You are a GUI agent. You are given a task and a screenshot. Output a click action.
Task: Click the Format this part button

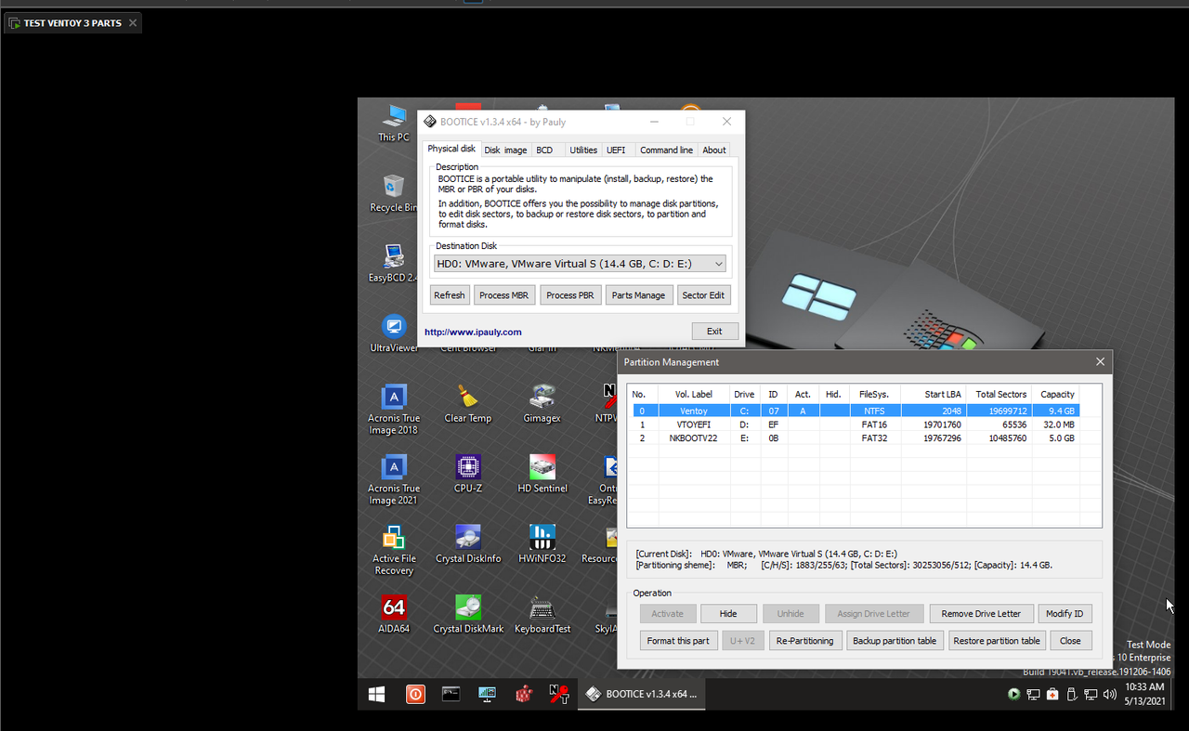(x=678, y=641)
